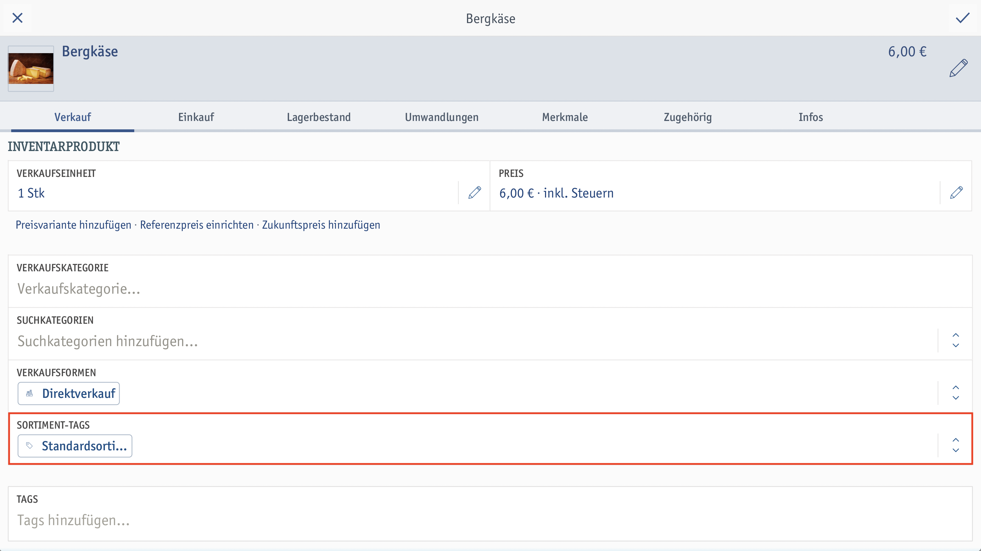Open the Bergkäse product image thumbnail

(31, 69)
